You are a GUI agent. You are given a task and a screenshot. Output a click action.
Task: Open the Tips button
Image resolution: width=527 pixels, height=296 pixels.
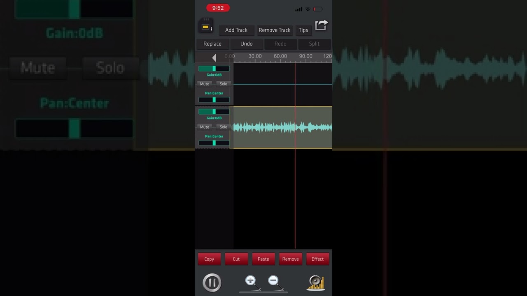click(303, 30)
